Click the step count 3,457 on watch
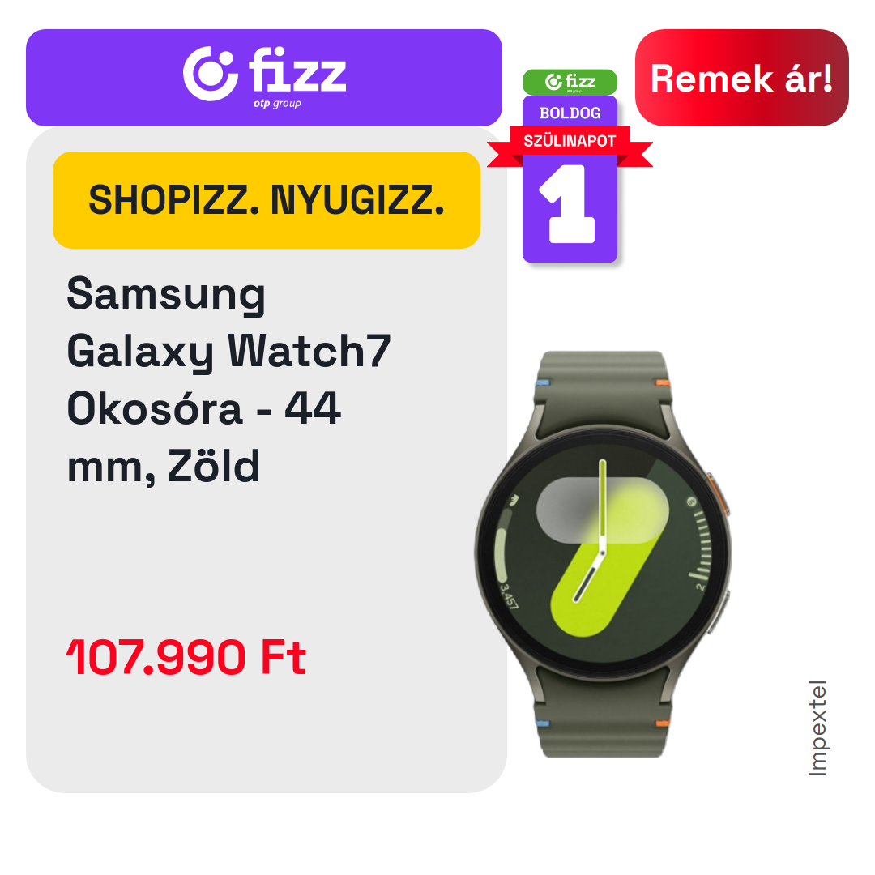This screenshot has width=875, height=875. point(509,596)
